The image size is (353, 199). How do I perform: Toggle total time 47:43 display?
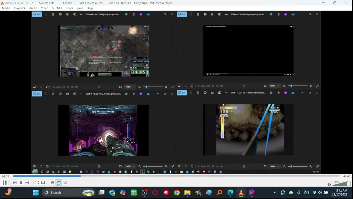pos(347,176)
